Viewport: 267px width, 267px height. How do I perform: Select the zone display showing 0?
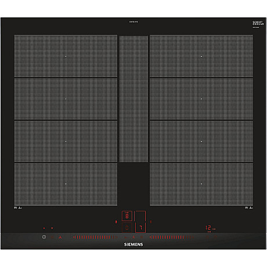click(127, 228)
